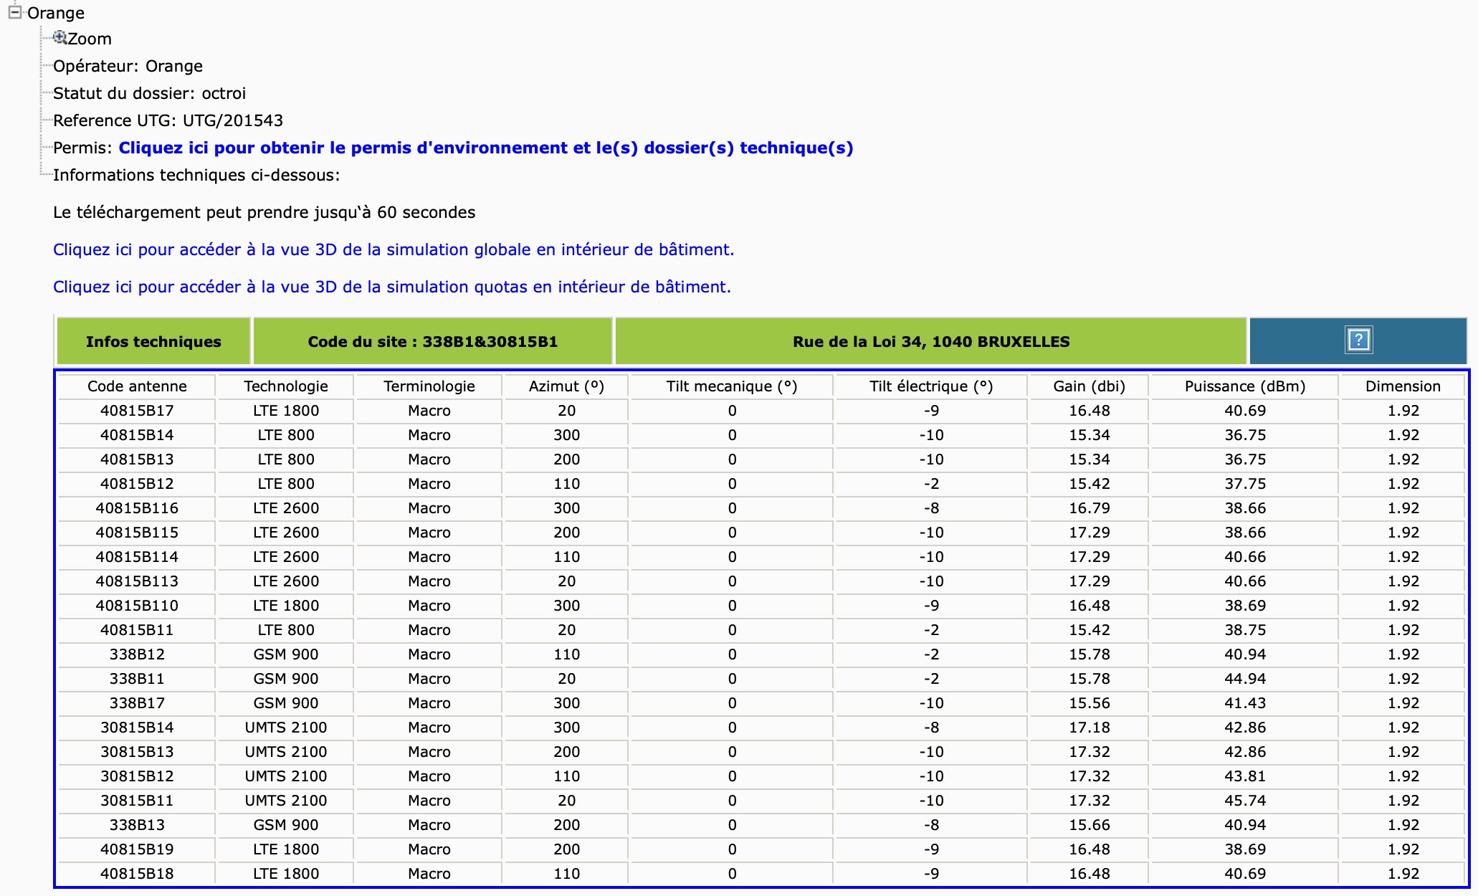Image resolution: width=1478 pixels, height=896 pixels.
Task: Open 3D view of global simulation link
Action: click(394, 249)
